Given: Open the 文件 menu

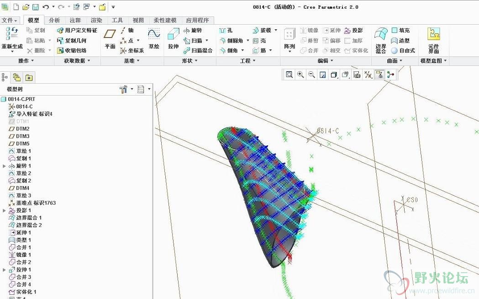Looking at the screenshot, I should [10, 20].
